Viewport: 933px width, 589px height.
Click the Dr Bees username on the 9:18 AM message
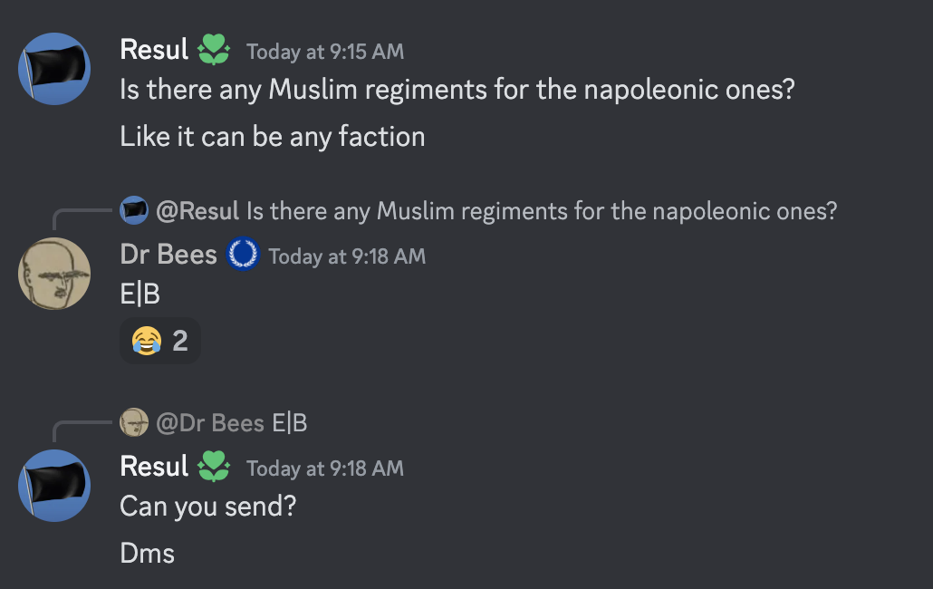(168, 255)
